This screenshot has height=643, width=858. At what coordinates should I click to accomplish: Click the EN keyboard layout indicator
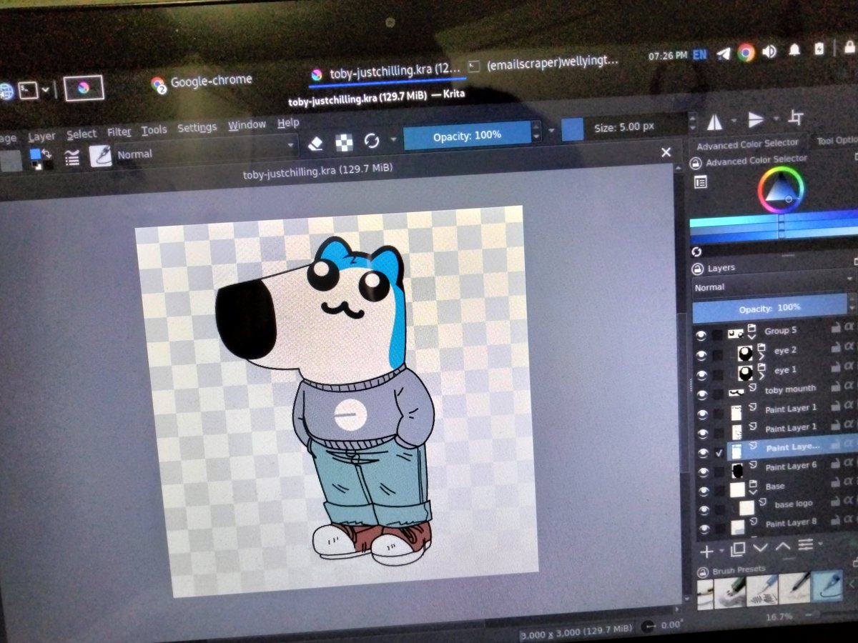pyautogui.click(x=701, y=55)
